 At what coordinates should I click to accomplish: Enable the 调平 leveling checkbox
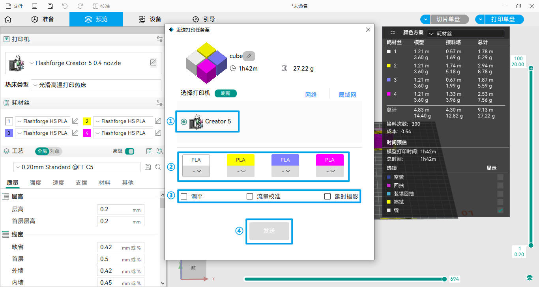coord(184,196)
